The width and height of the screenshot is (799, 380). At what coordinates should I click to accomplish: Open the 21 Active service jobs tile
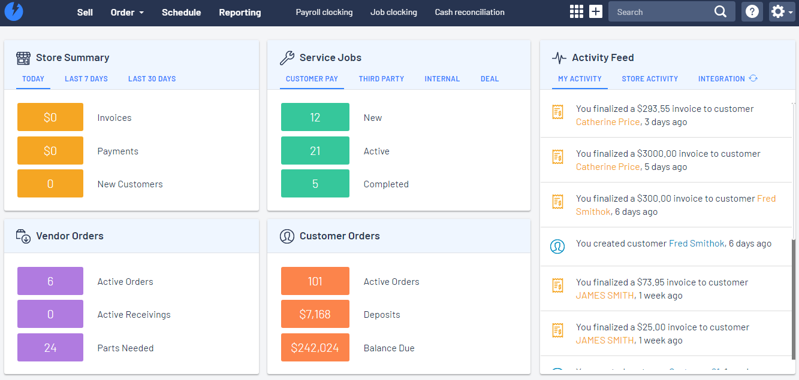tap(315, 151)
